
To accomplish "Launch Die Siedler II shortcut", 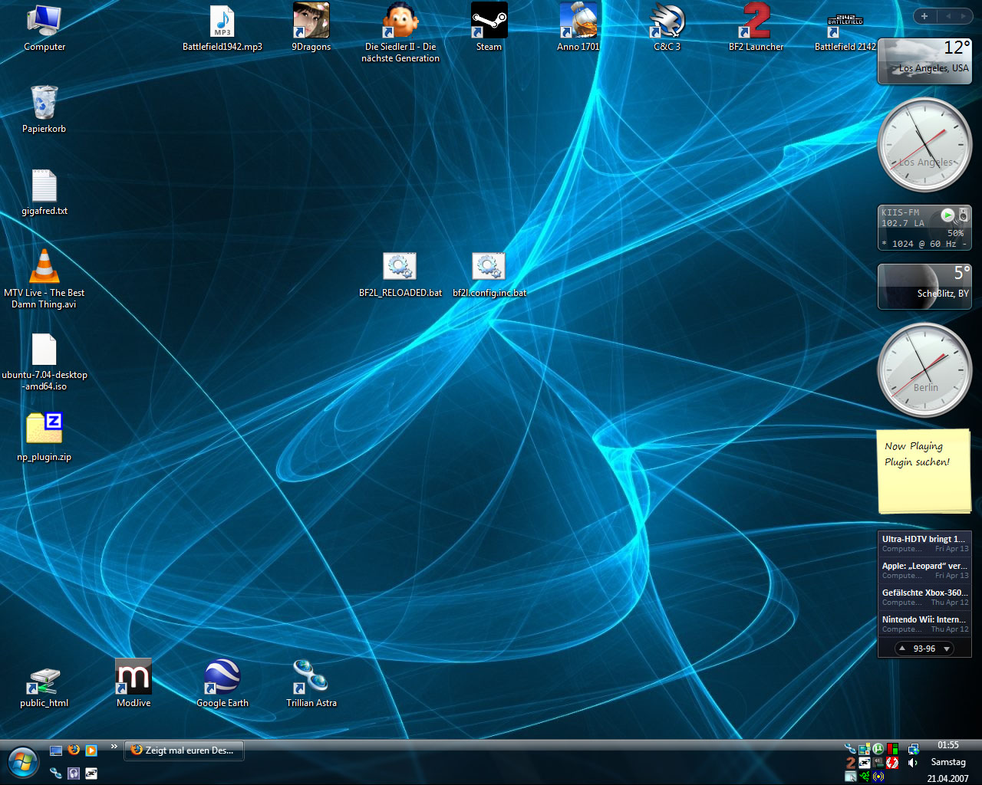I will pos(400,33).
